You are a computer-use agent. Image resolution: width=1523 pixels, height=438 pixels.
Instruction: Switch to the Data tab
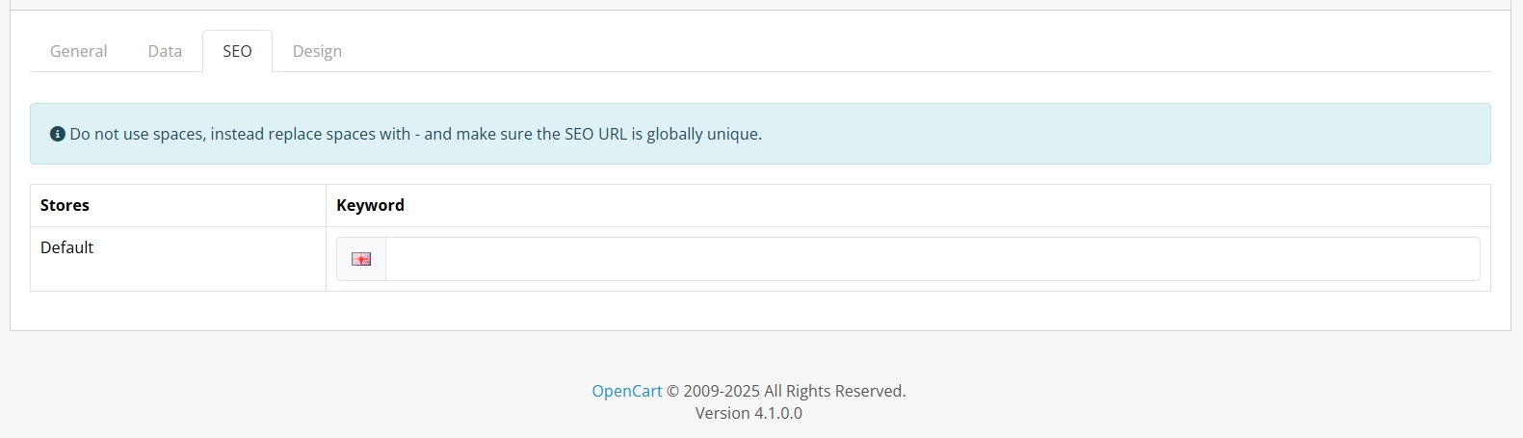tap(165, 51)
